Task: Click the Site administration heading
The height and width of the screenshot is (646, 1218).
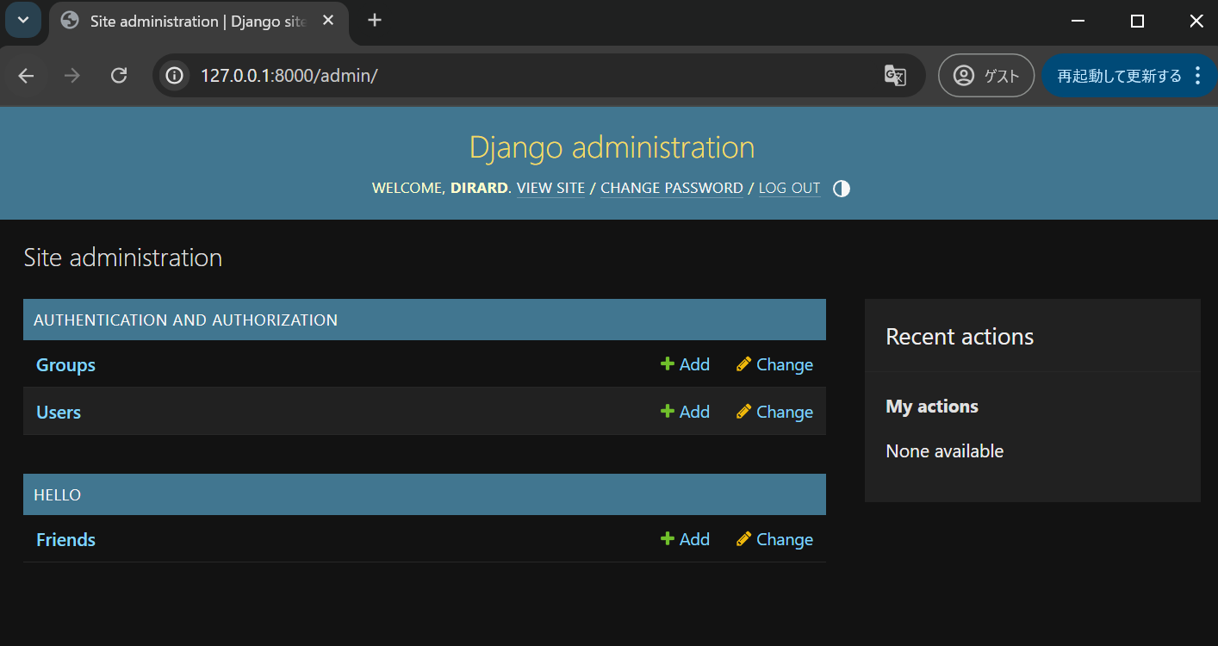Action: (x=123, y=258)
